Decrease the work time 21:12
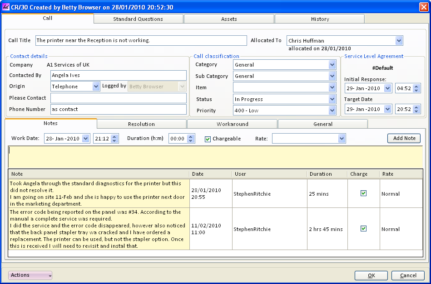The height and width of the screenshot is (284, 431). (114, 140)
